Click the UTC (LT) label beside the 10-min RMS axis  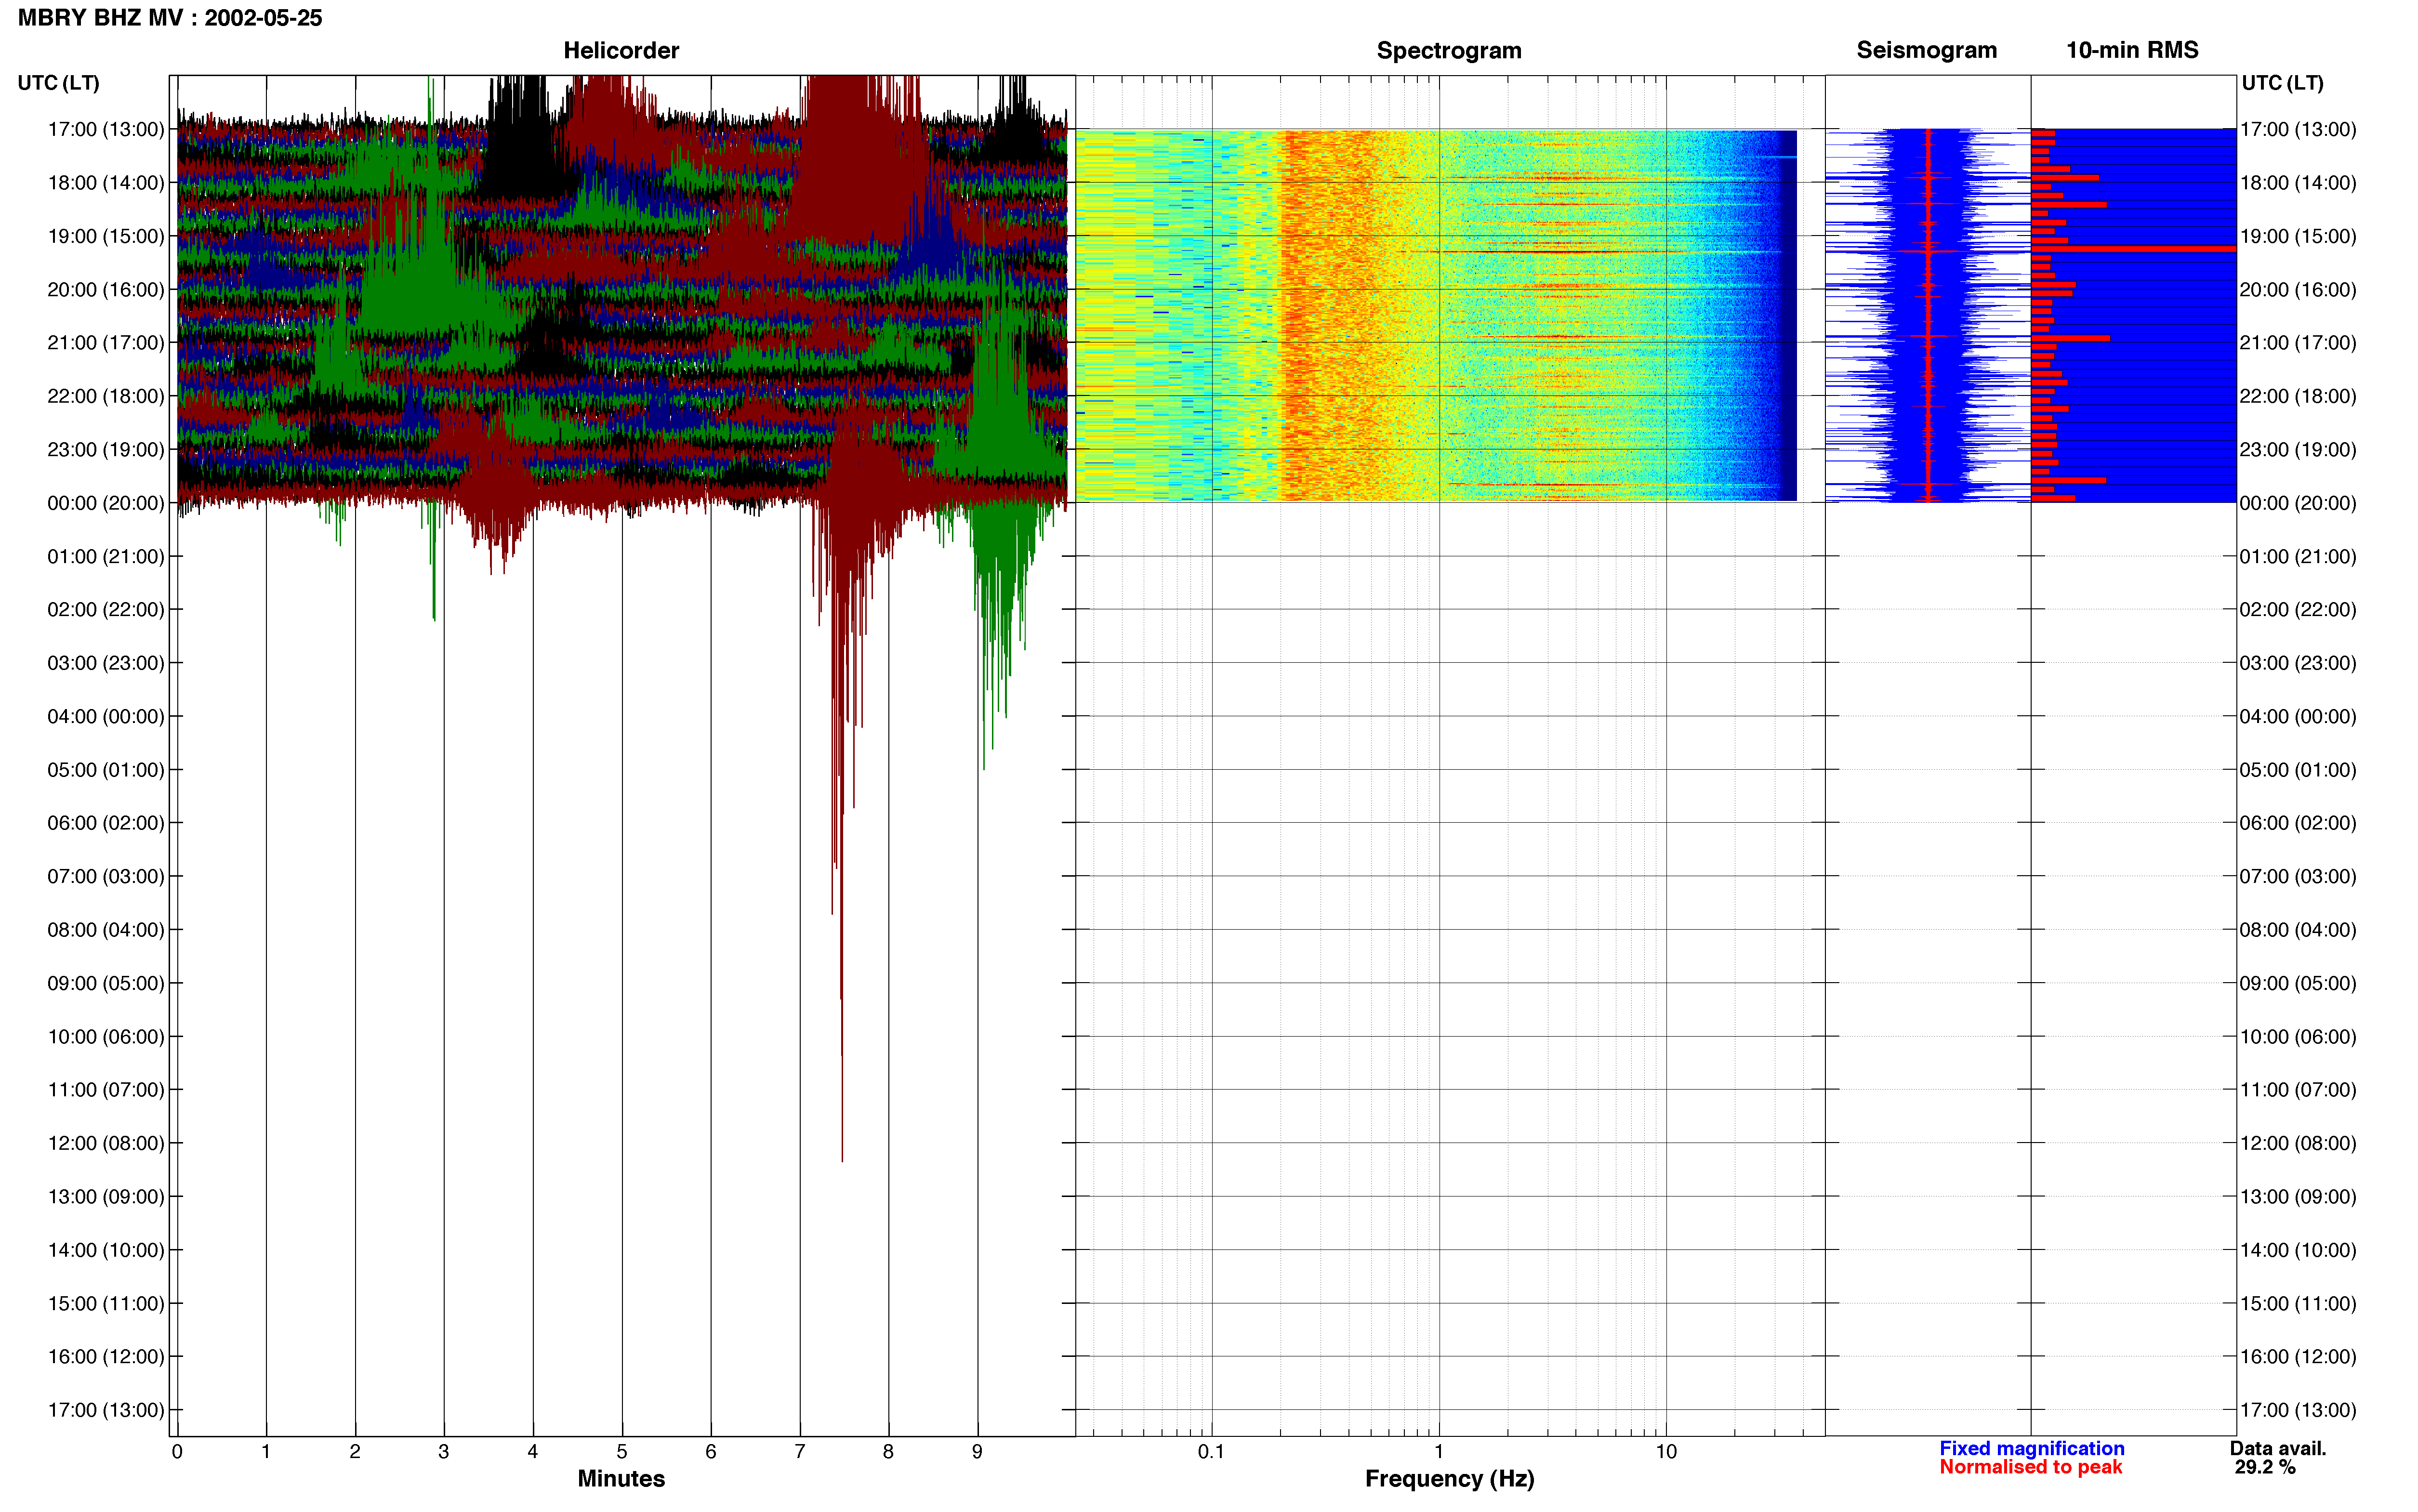2282,83
